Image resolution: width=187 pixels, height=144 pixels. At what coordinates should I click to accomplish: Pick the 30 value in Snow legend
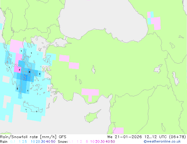[x=103, y=142]
